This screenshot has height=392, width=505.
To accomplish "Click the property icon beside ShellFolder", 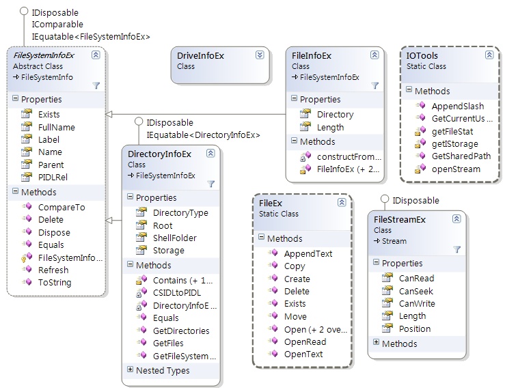I will click(x=141, y=238).
